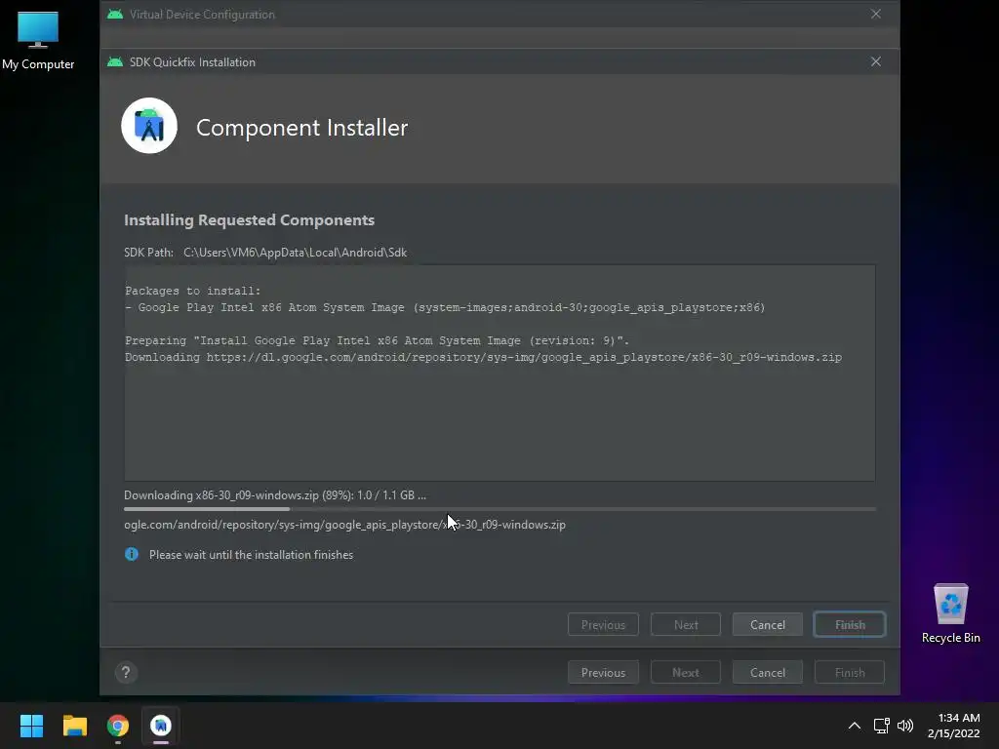
Task: Click the Preparing Install Google Play log line
Action: tap(378, 340)
